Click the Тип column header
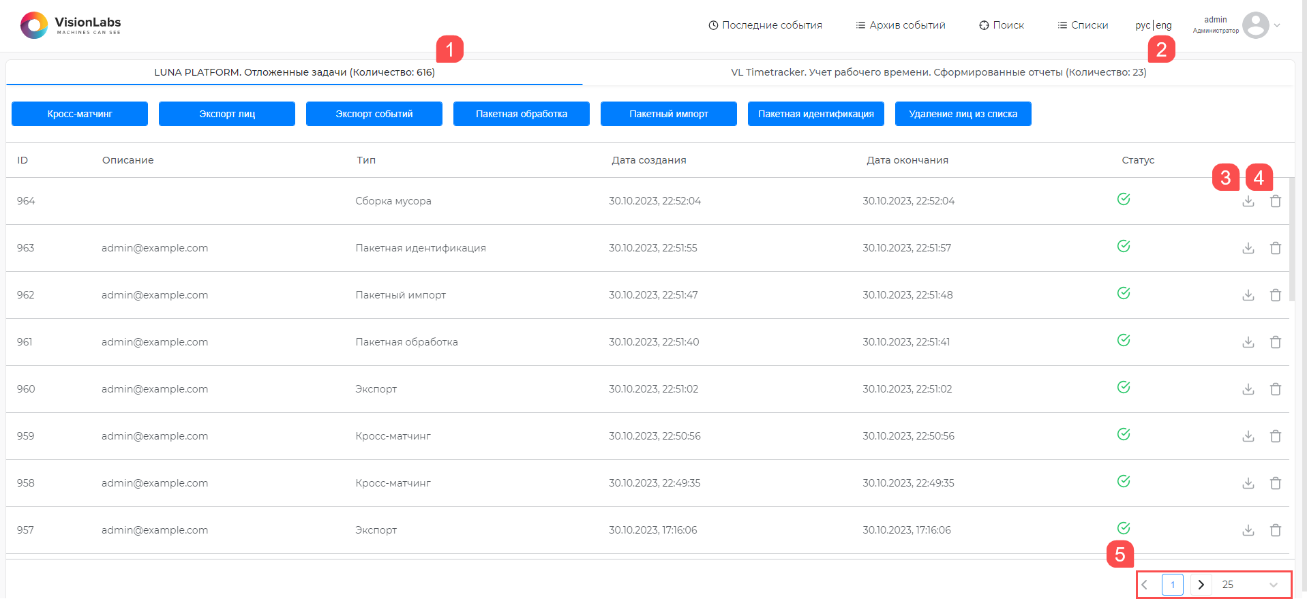This screenshot has height=599, width=1307. [366, 160]
